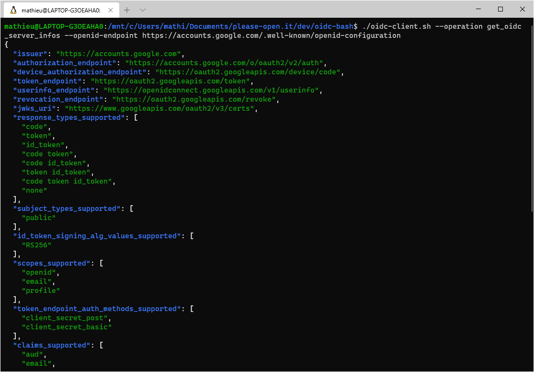The width and height of the screenshot is (534, 372).
Task: Click the "RS256" value
Action: (x=37, y=245)
